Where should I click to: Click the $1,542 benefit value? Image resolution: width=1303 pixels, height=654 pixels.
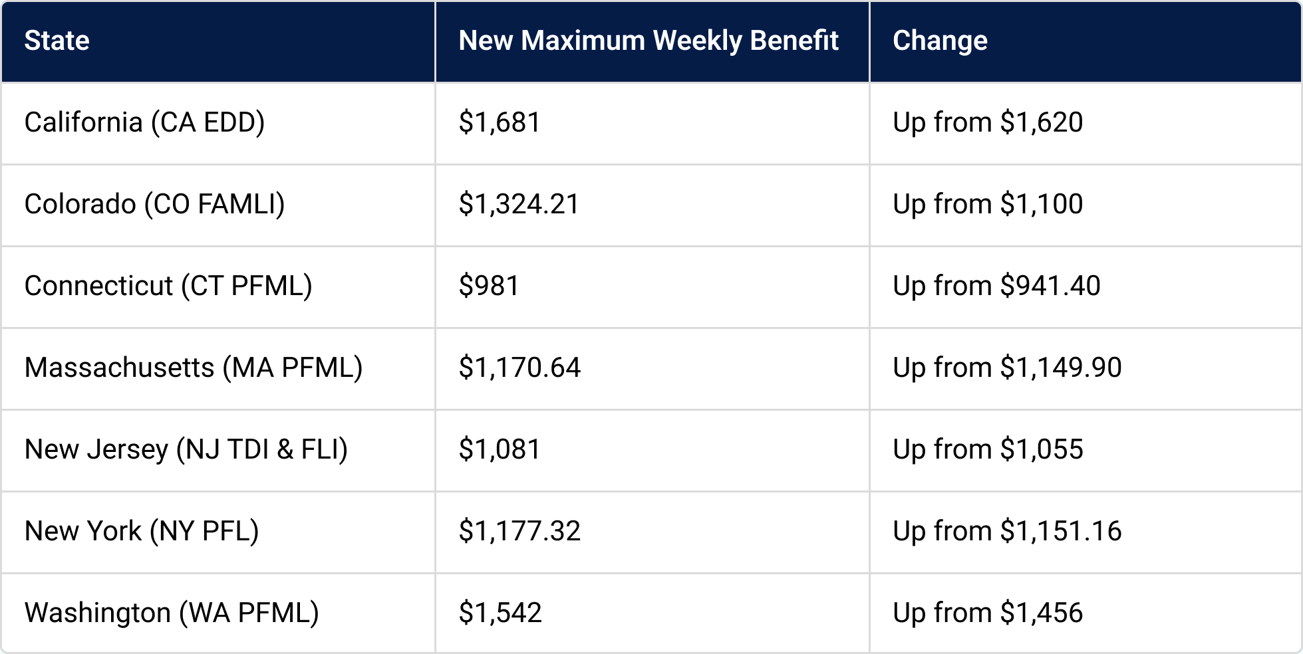500,613
